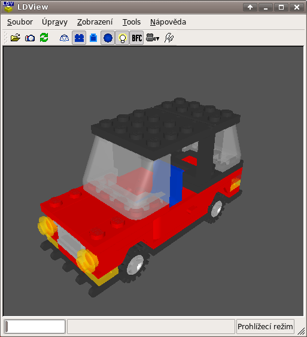
Task: Open a model file with the folder icon
Action: click(15, 38)
